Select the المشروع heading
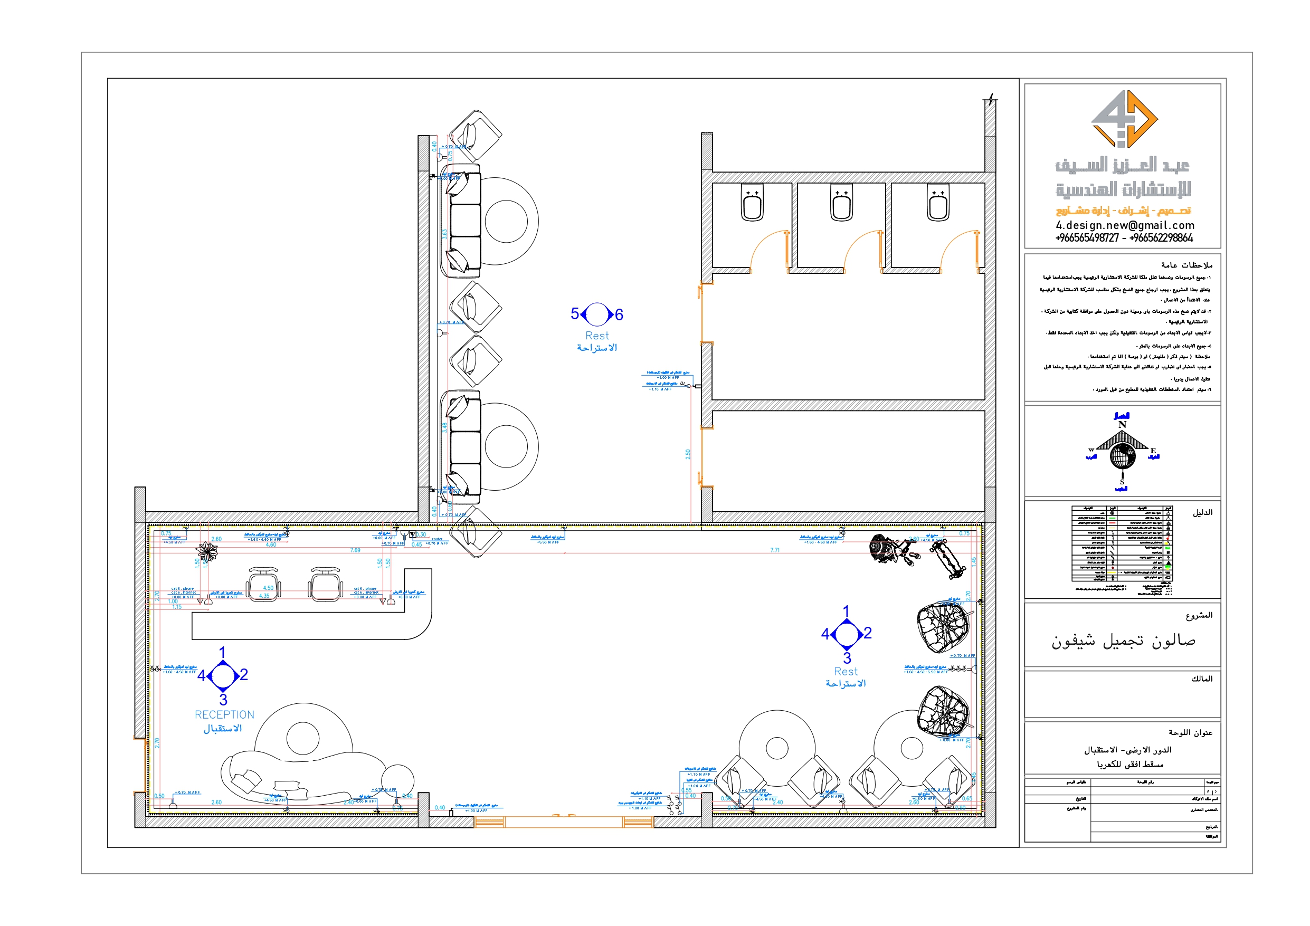The height and width of the screenshot is (926, 1310). tap(1199, 615)
